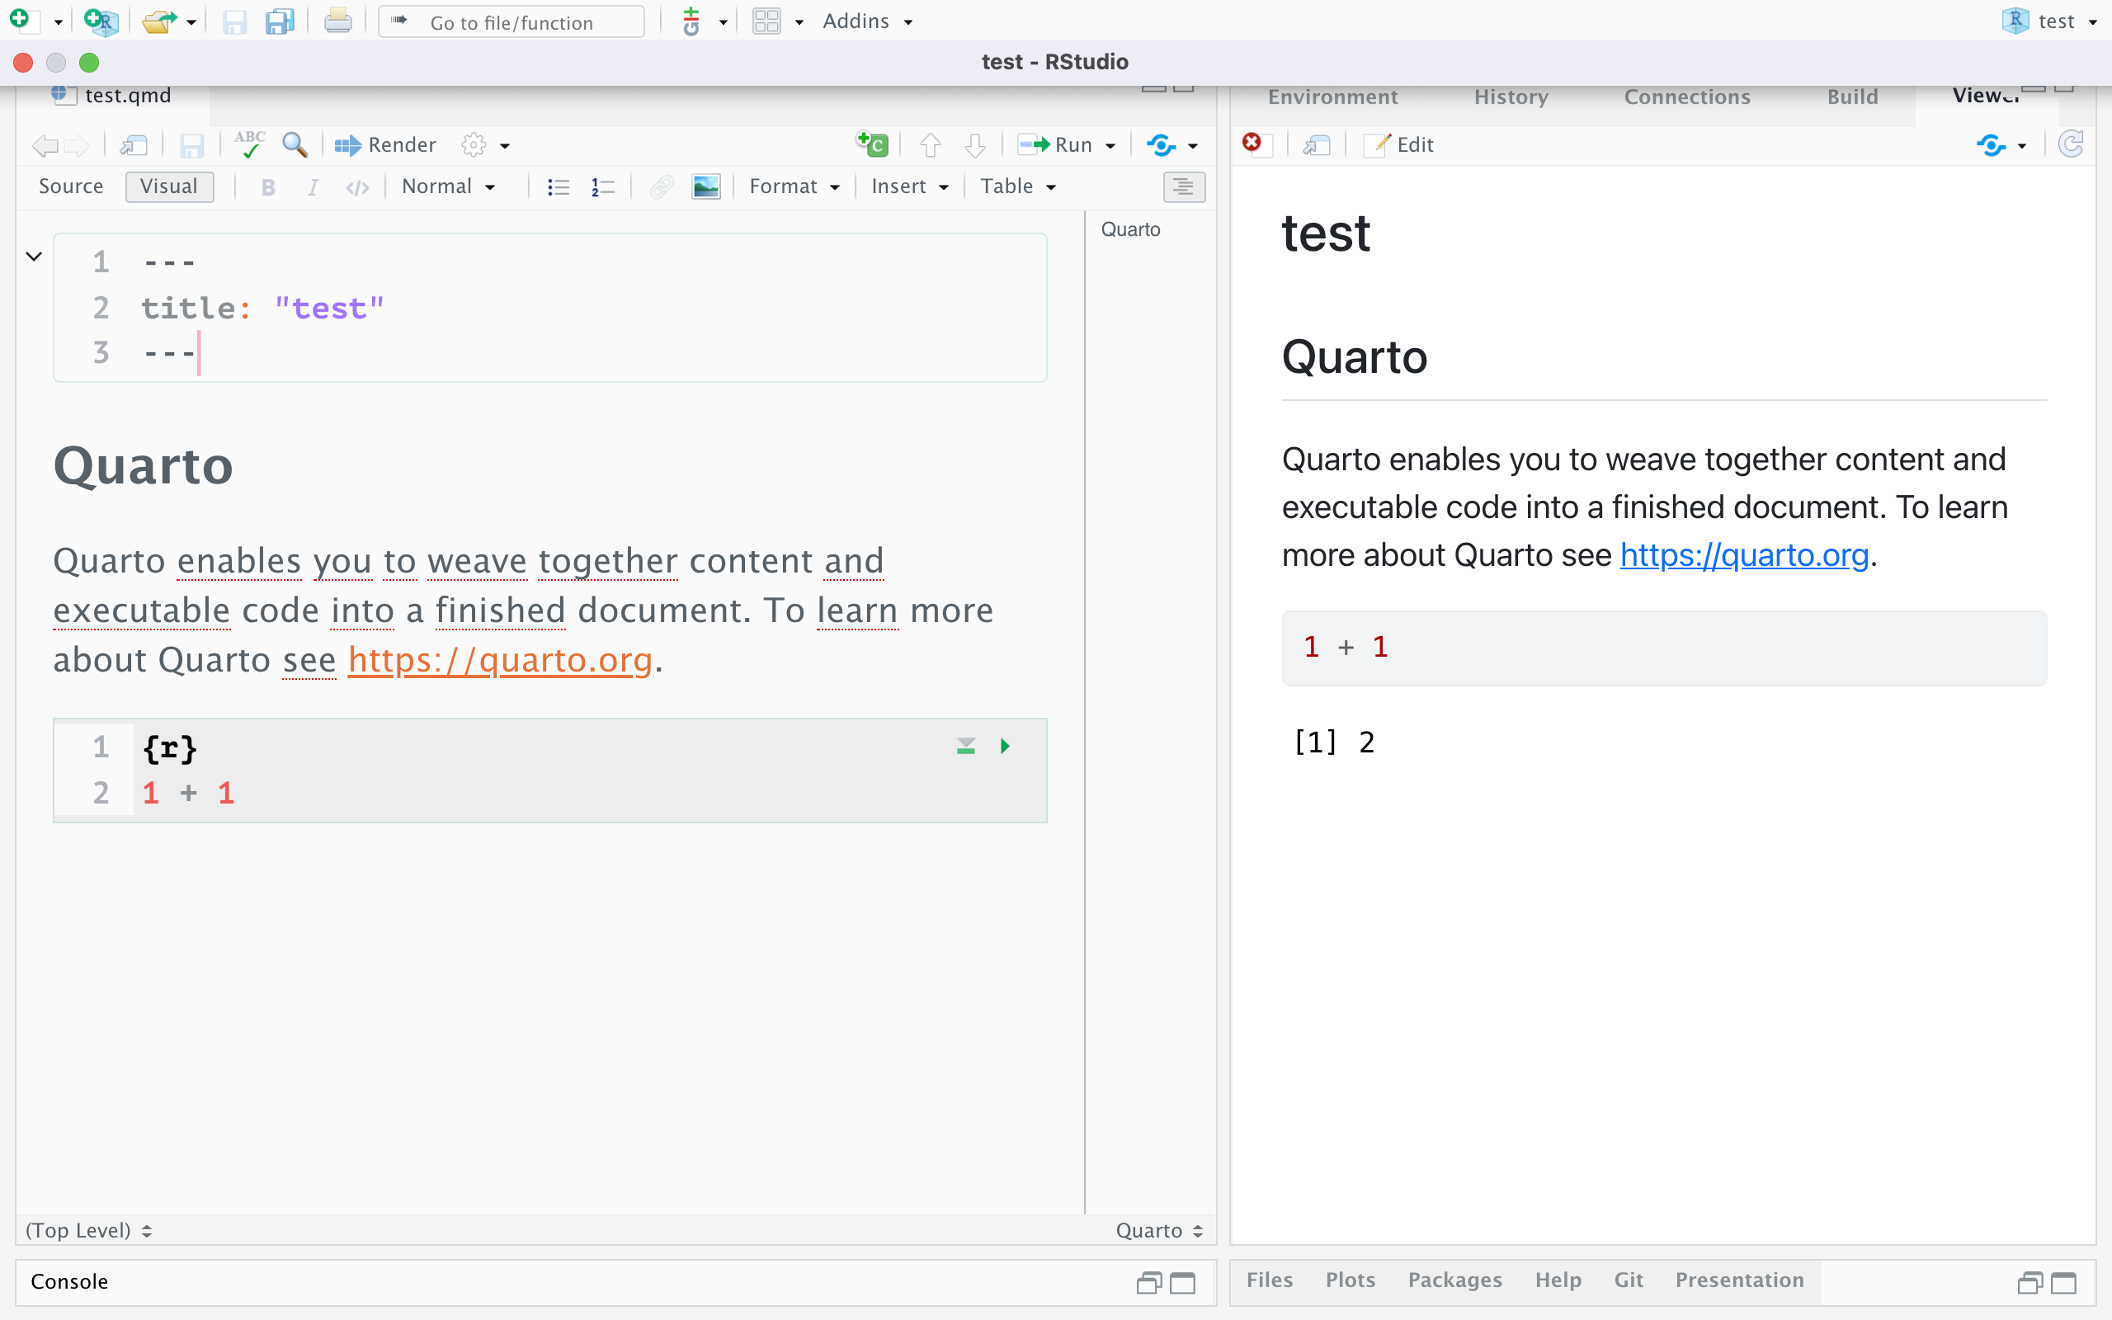Run the current R chunk

pos(1005,746)
